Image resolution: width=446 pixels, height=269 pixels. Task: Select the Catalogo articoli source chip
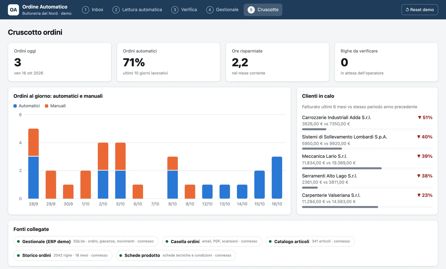pyautogui.click(x=310, y=241)
